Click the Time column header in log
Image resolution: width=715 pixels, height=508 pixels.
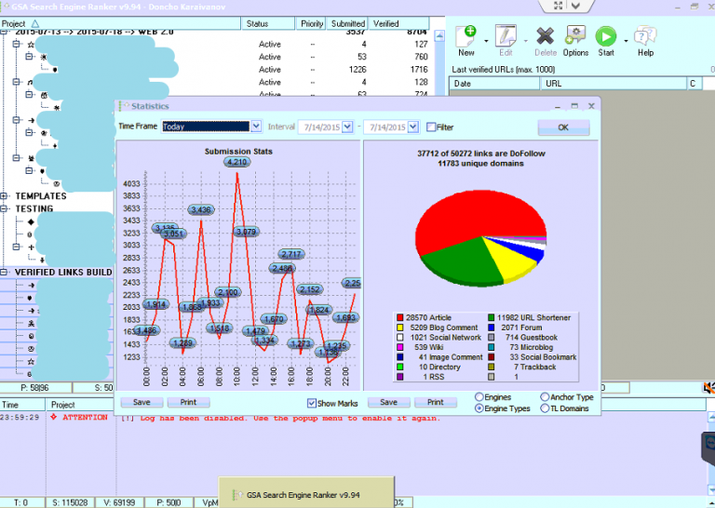(x=22, y=405)
